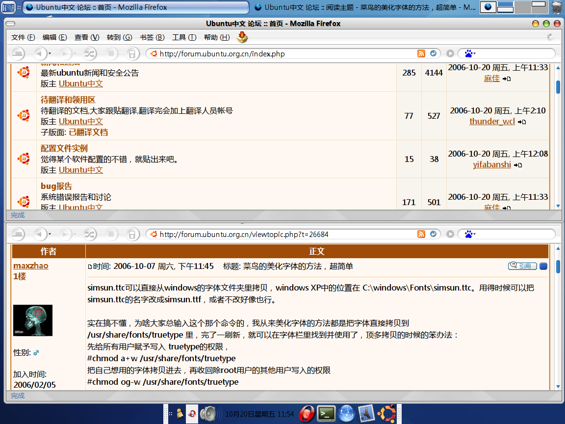Image resolution: width=565 pixels, height=424 pixels.
Task: Click the Go arrow beside the index.php address bar
Action: click(x=450, y=53)
